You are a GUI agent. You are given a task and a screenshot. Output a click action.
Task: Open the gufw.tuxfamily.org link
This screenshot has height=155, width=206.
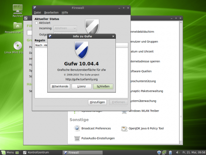[x=82, y=79]
